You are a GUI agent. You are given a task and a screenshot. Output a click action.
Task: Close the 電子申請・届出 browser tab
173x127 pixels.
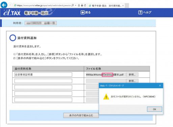(123, 6)
